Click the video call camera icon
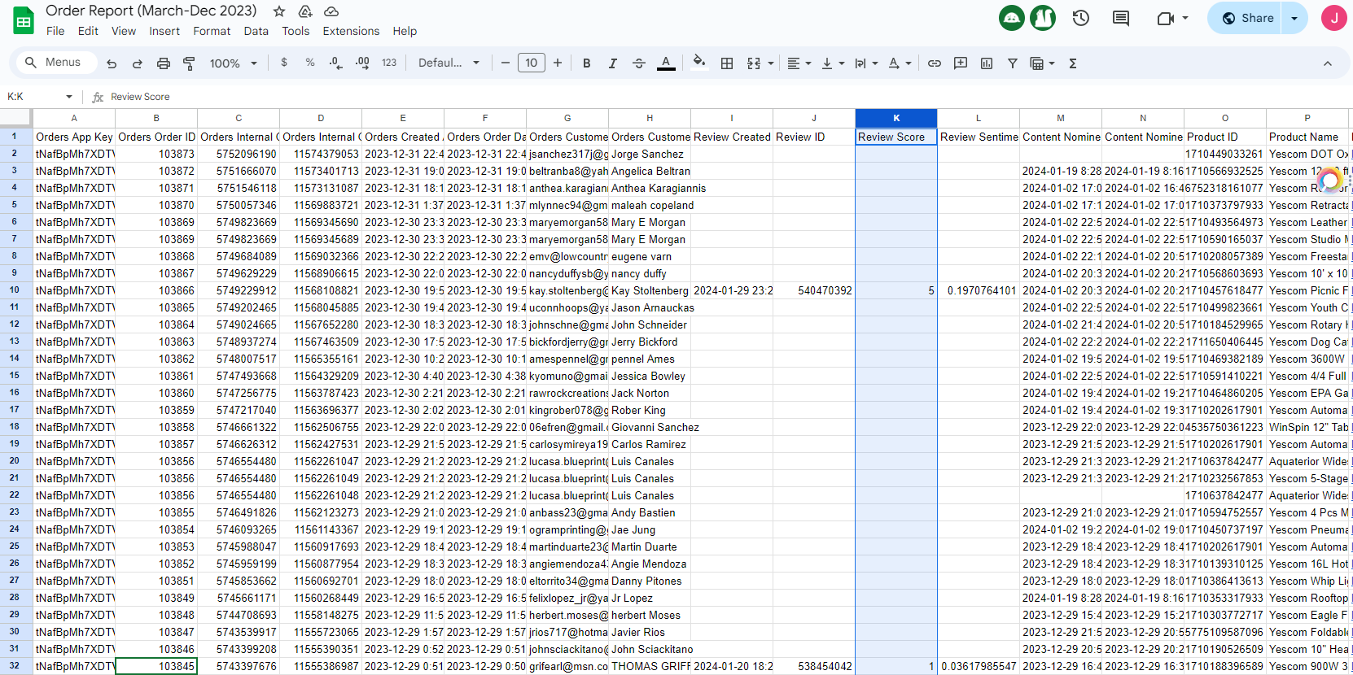The width and height of the screenshot is (1353, 675). [1166, 18]
